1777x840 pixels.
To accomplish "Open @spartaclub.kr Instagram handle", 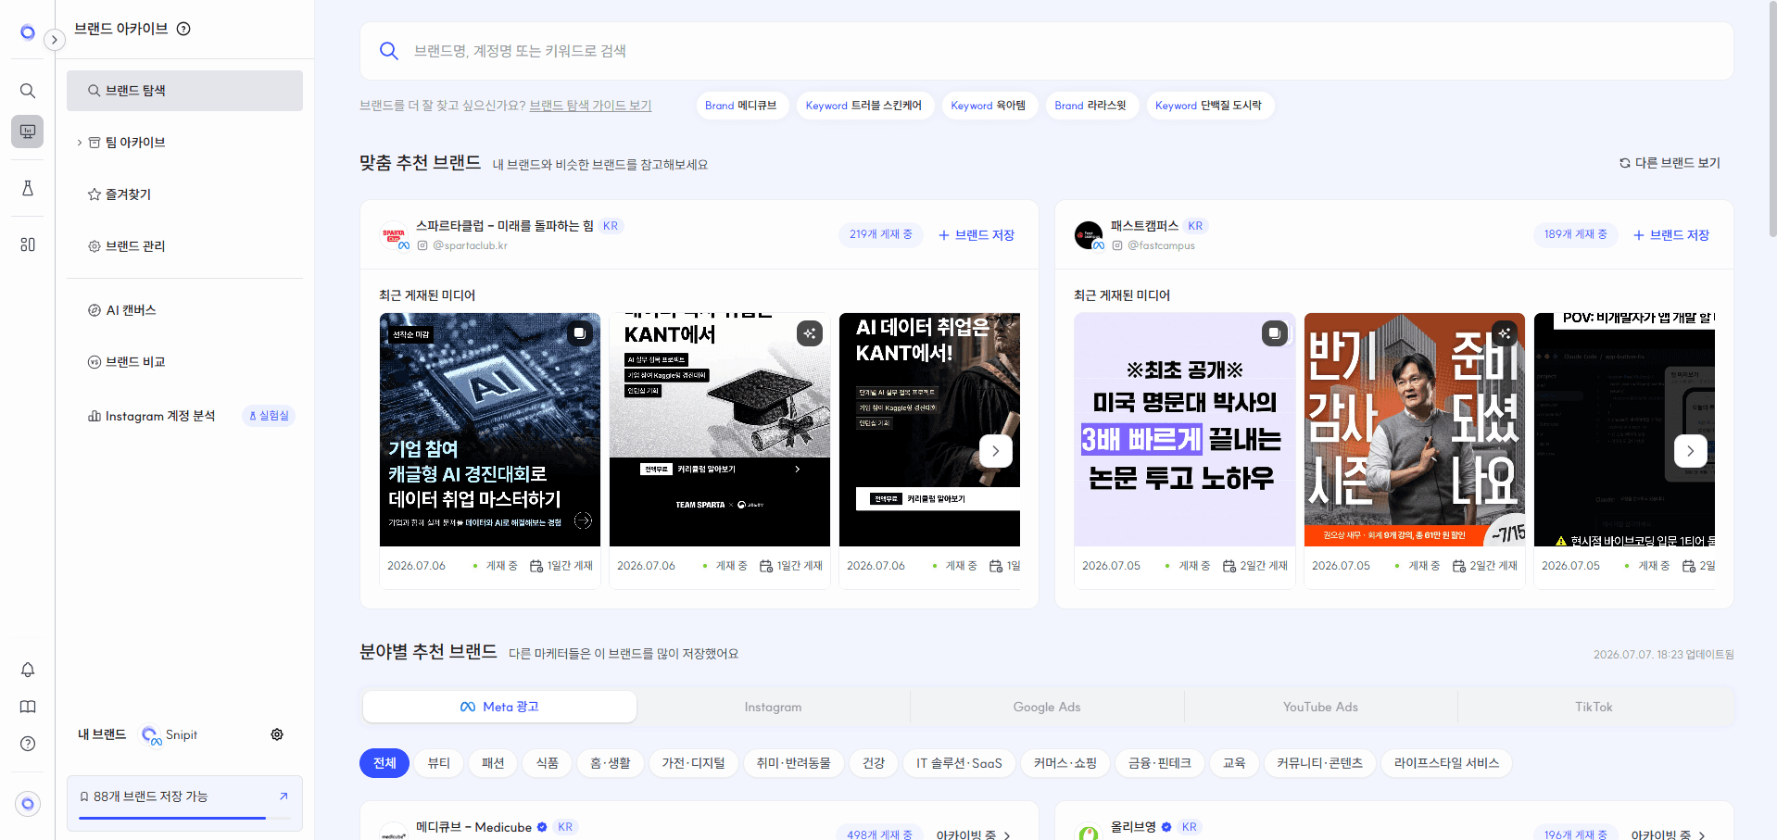I will coord(470,245).
